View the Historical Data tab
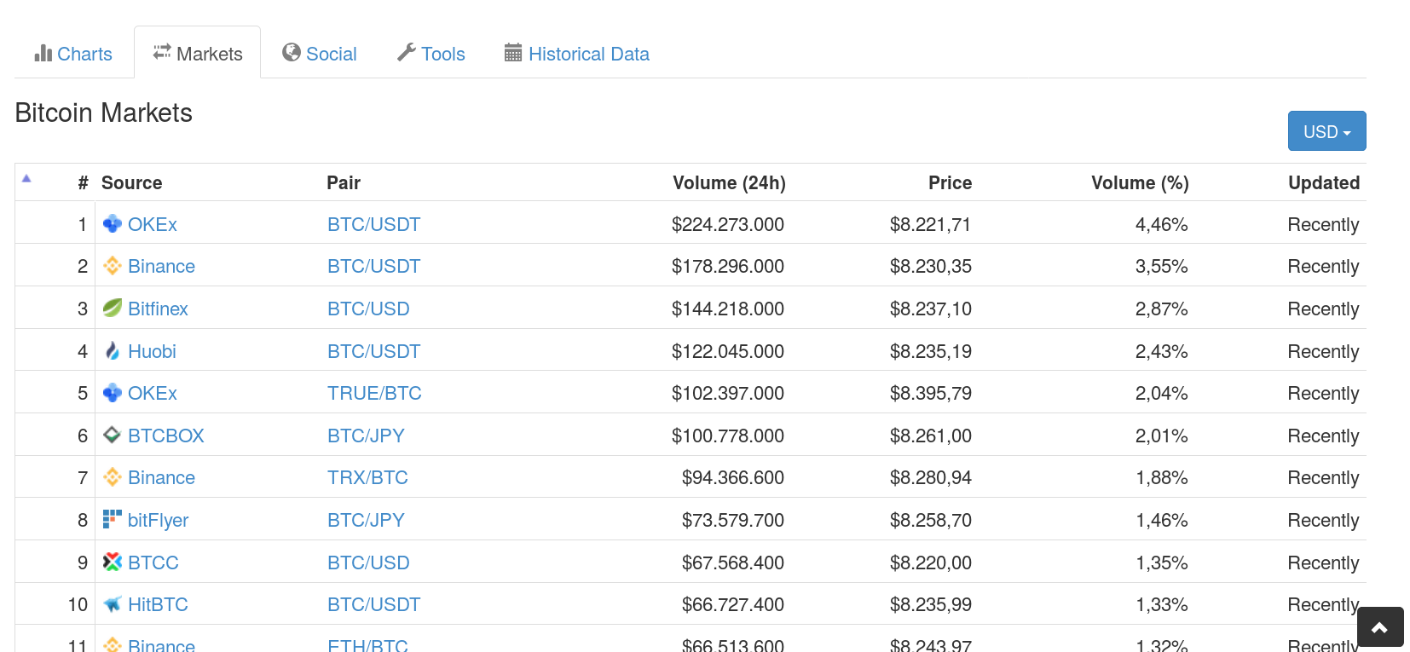Screen dimensions: 1410x652 pos(577,54)
